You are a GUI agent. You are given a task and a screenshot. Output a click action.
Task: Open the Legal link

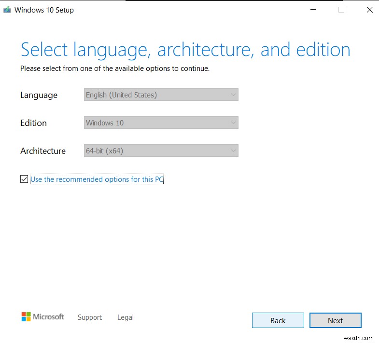[126, 317]
